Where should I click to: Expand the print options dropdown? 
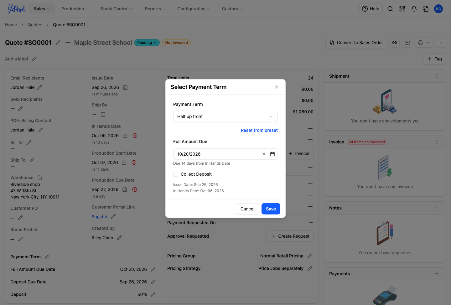[x=424, y=43]
